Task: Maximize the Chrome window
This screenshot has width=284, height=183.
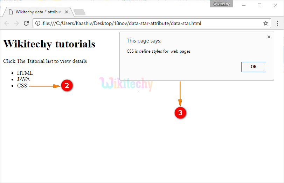Action: (x=259, y=5)
